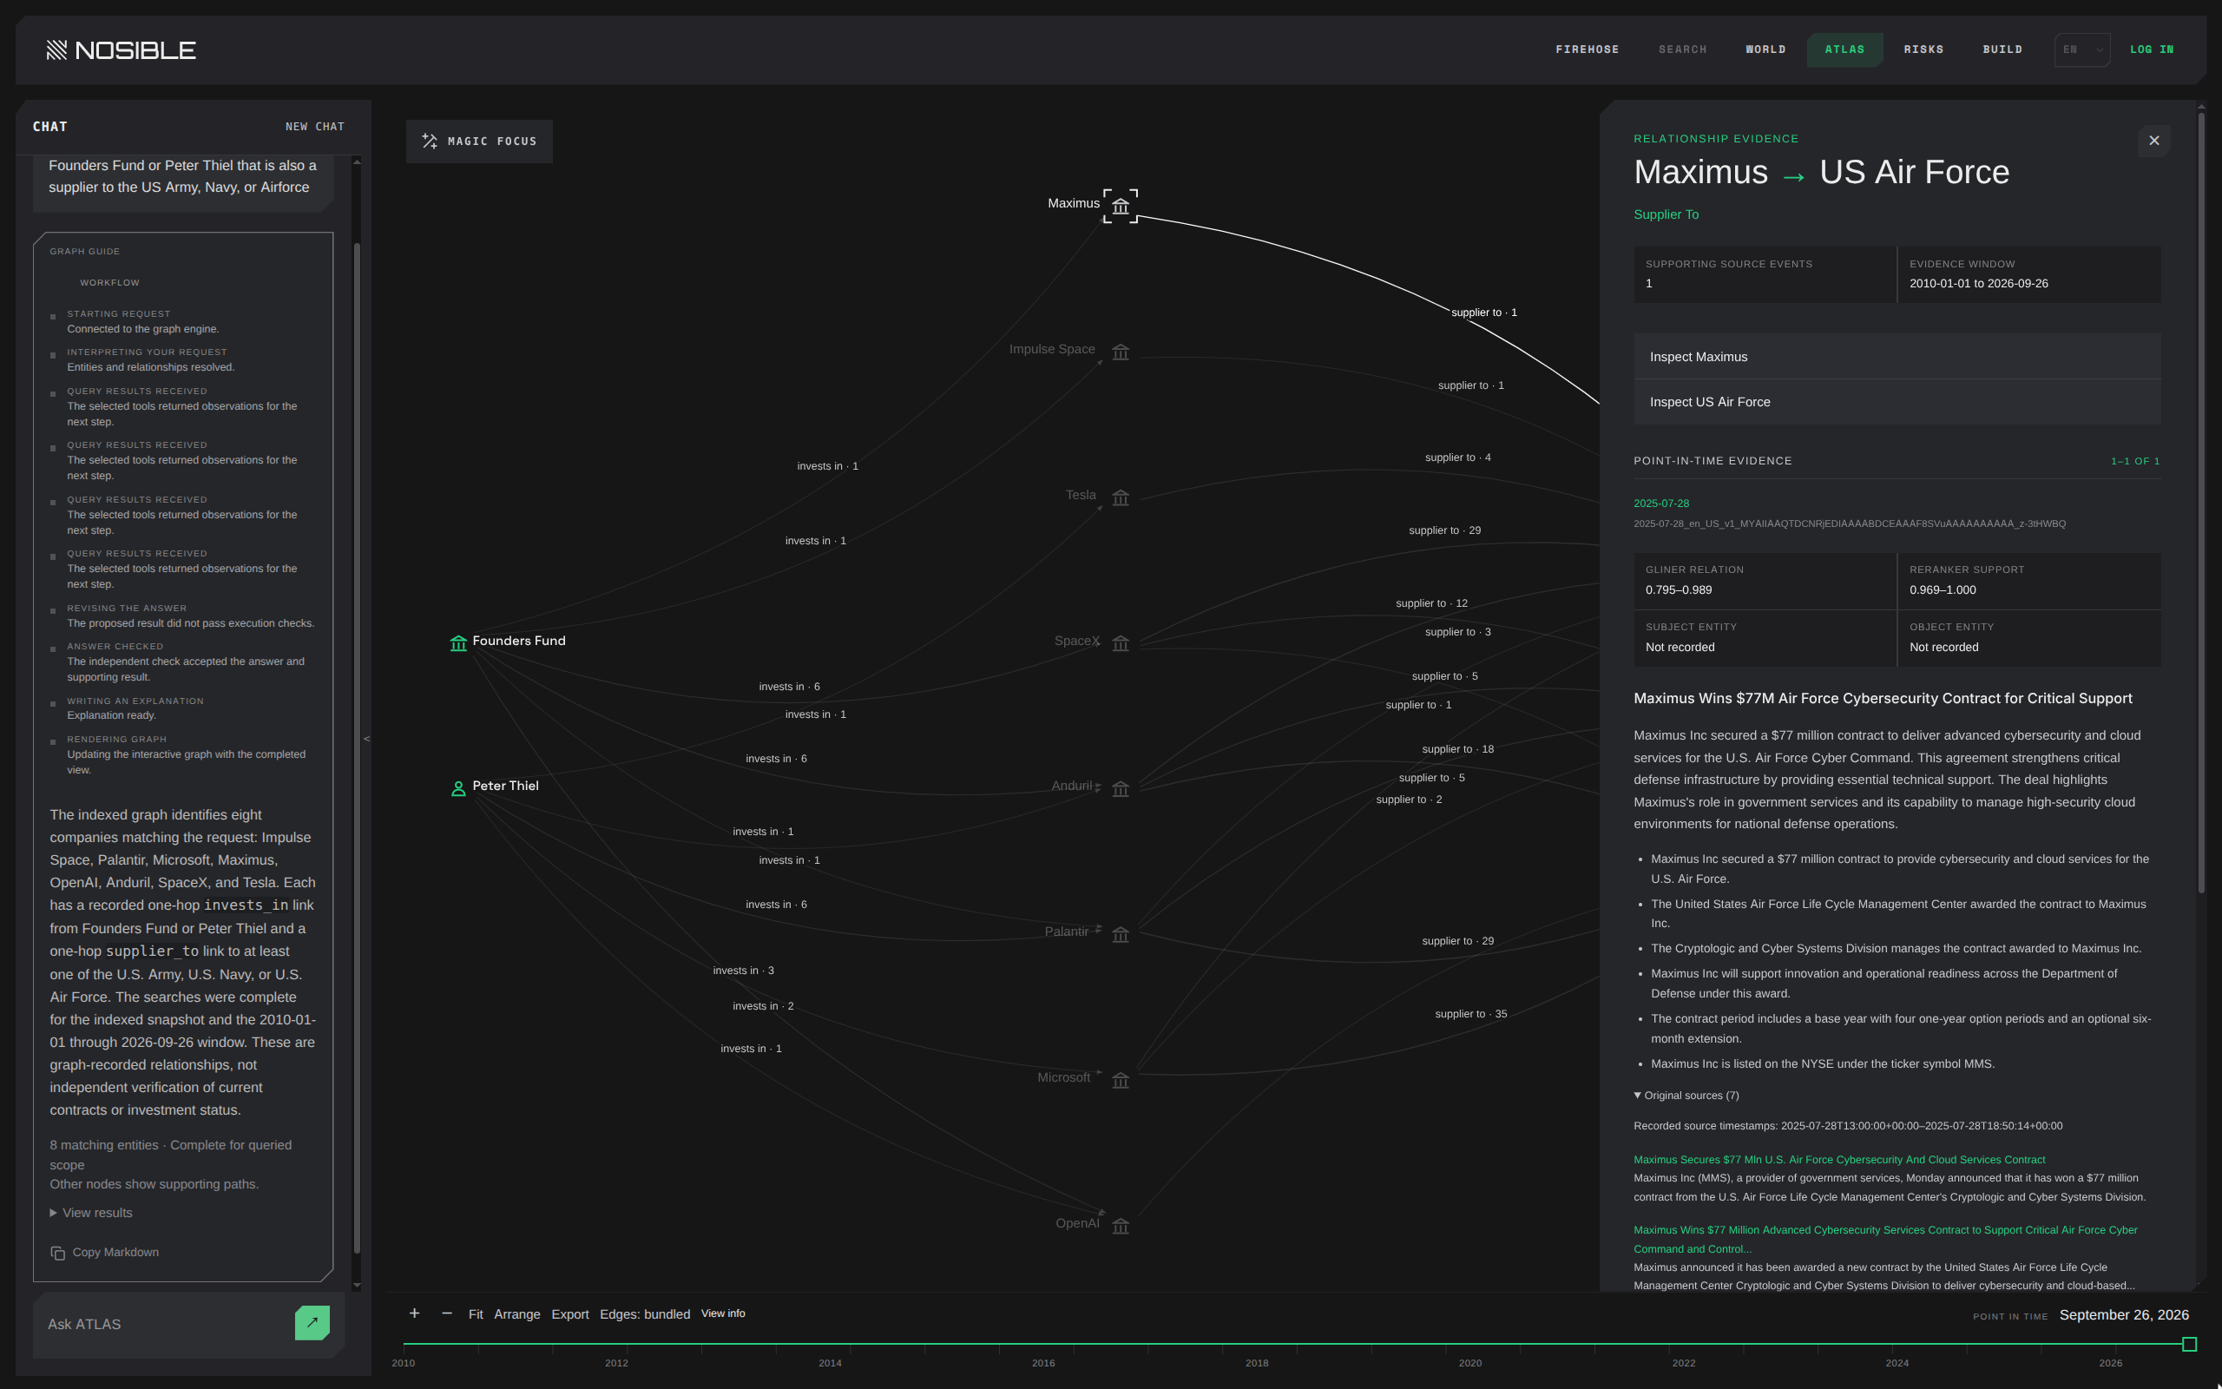Click the Microsoft node icon
Screen dimensions: 2222x1389
tap(1121, 1080)
